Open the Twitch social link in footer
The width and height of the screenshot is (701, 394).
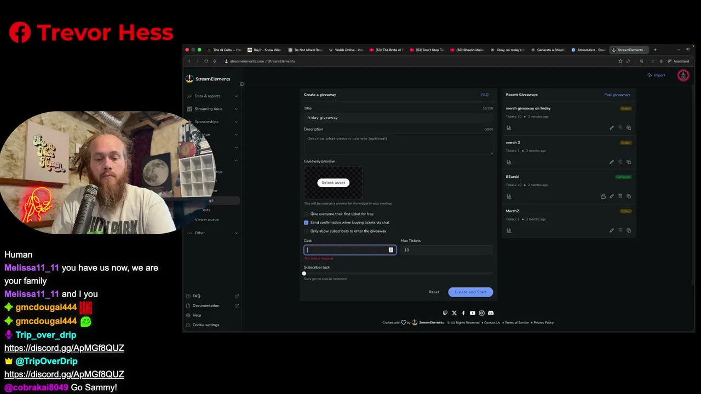[x=445, y=313]
